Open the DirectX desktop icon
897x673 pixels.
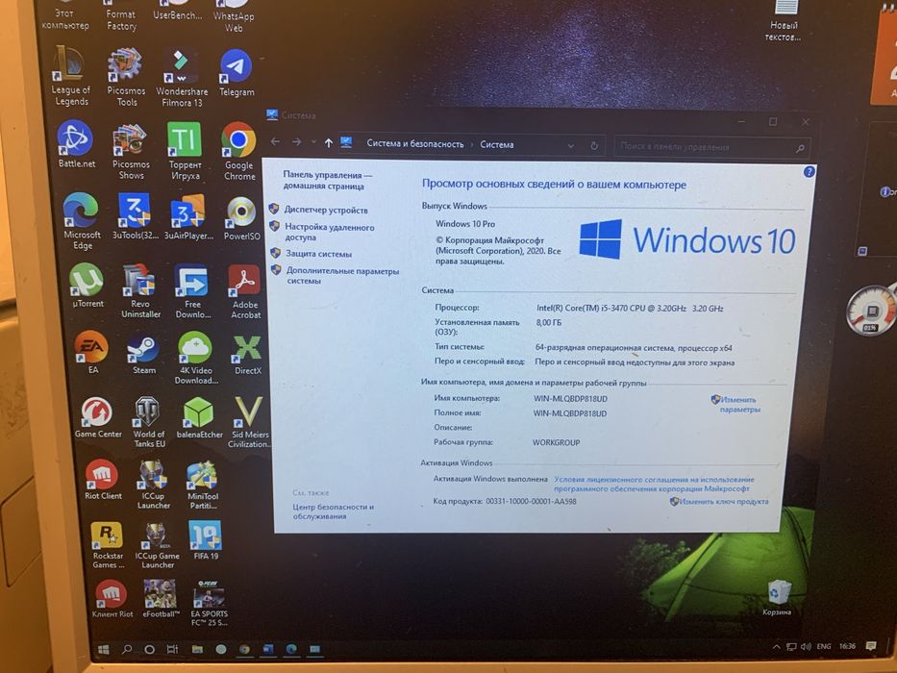[248, 354]
